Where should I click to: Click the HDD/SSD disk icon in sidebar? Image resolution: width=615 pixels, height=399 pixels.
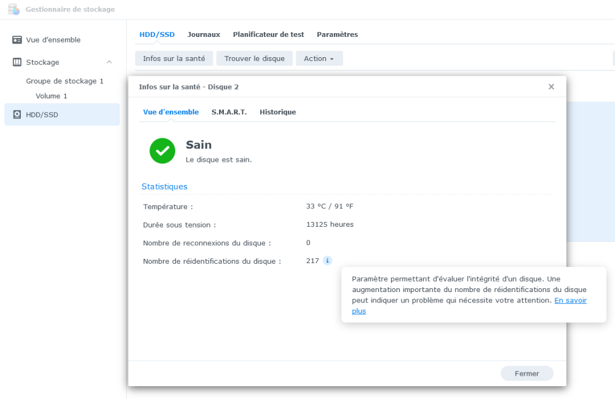click(x=17, y=114)
